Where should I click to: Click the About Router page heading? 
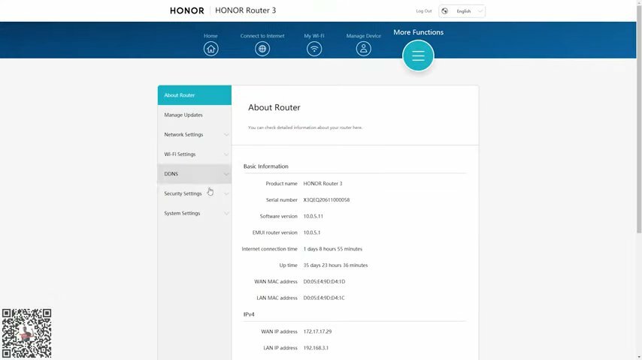tap(274, 107)
